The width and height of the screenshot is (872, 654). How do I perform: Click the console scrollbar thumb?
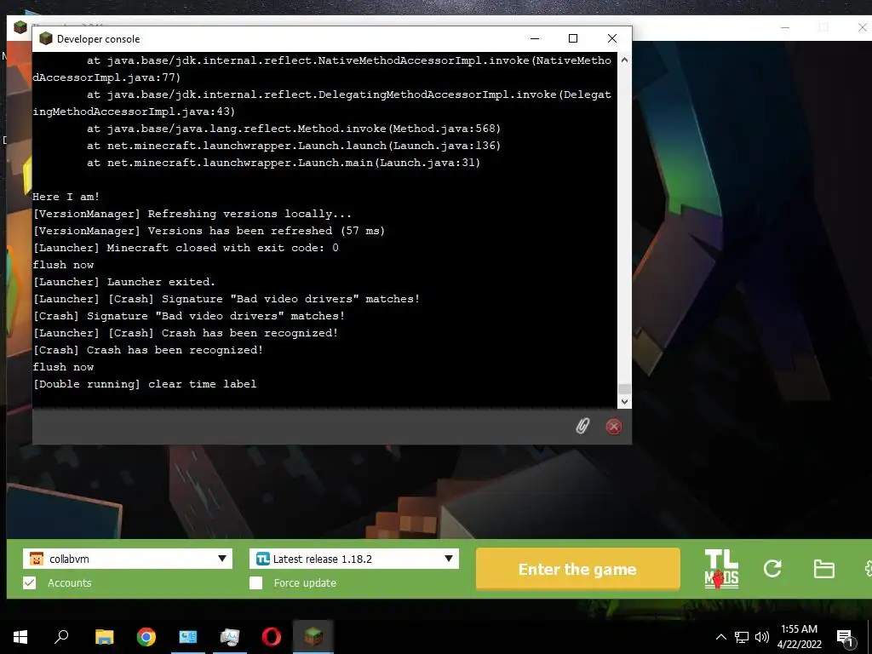coord(624,388)
